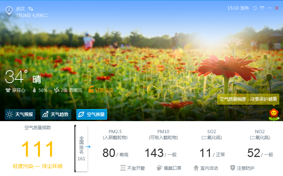Expand the 全国排名 national ranking panel

tap(82, 148)
